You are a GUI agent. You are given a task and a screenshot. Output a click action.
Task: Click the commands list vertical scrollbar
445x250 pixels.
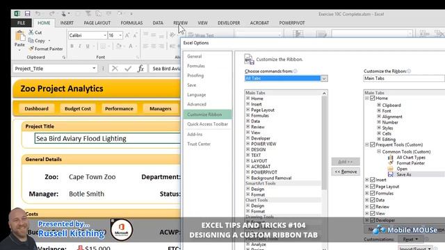tap(324, 142)
